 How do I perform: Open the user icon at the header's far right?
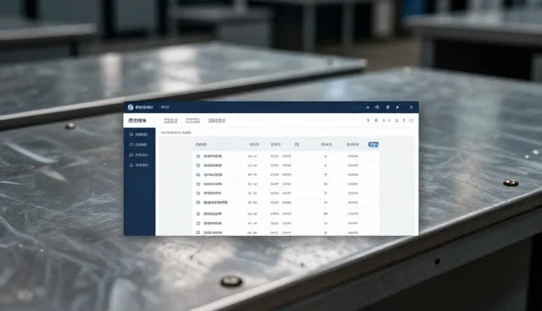[x=411, y=107]
